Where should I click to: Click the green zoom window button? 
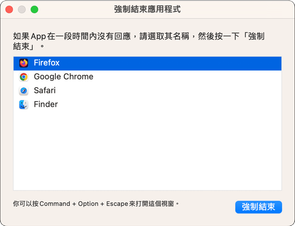pos(34,10)
